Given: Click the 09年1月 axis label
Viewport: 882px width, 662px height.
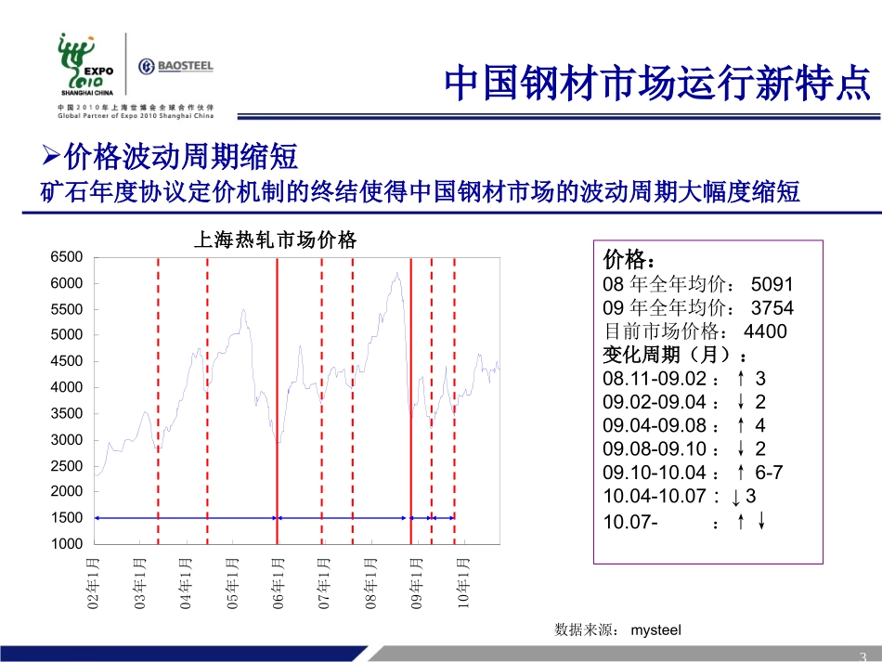Looking at the screenshot, I should [416, 583].
